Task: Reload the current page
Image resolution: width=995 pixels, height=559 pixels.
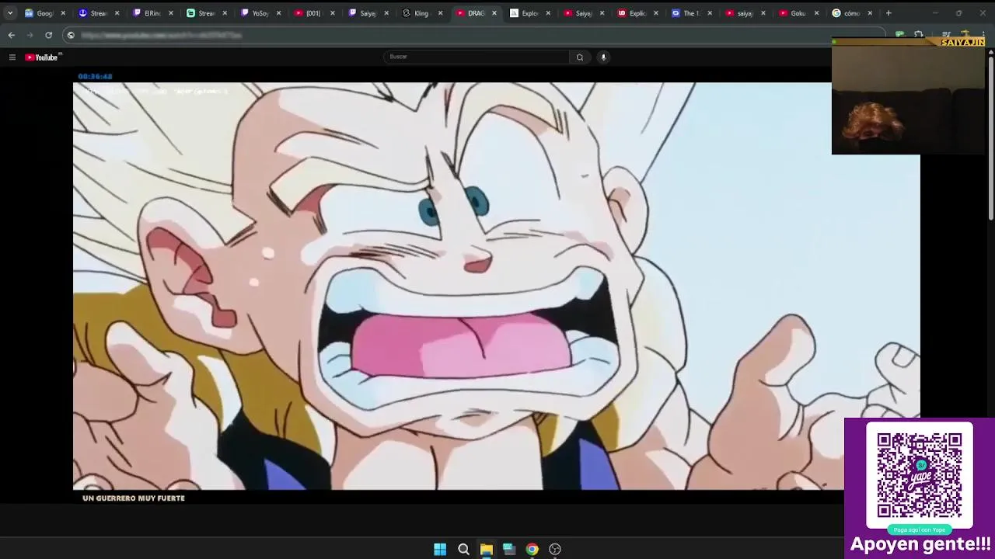Action: click(x=48, y=35)
